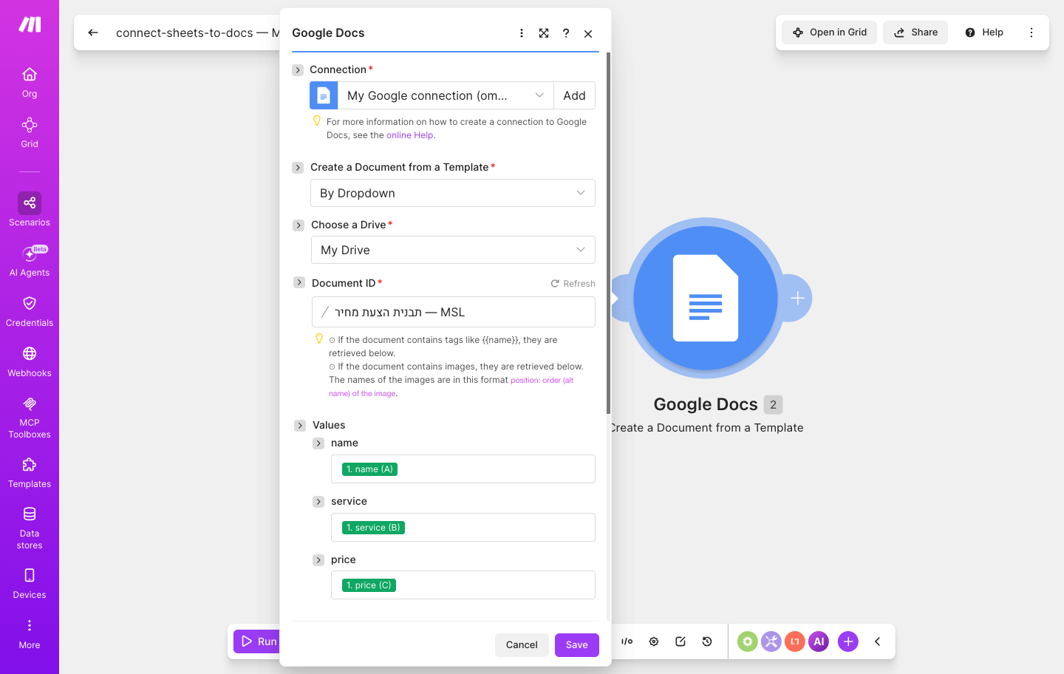Screen dimensions: 1064x674
Task: Click the Add connection button
Action: pyautogui.click(x=575, y=95)
